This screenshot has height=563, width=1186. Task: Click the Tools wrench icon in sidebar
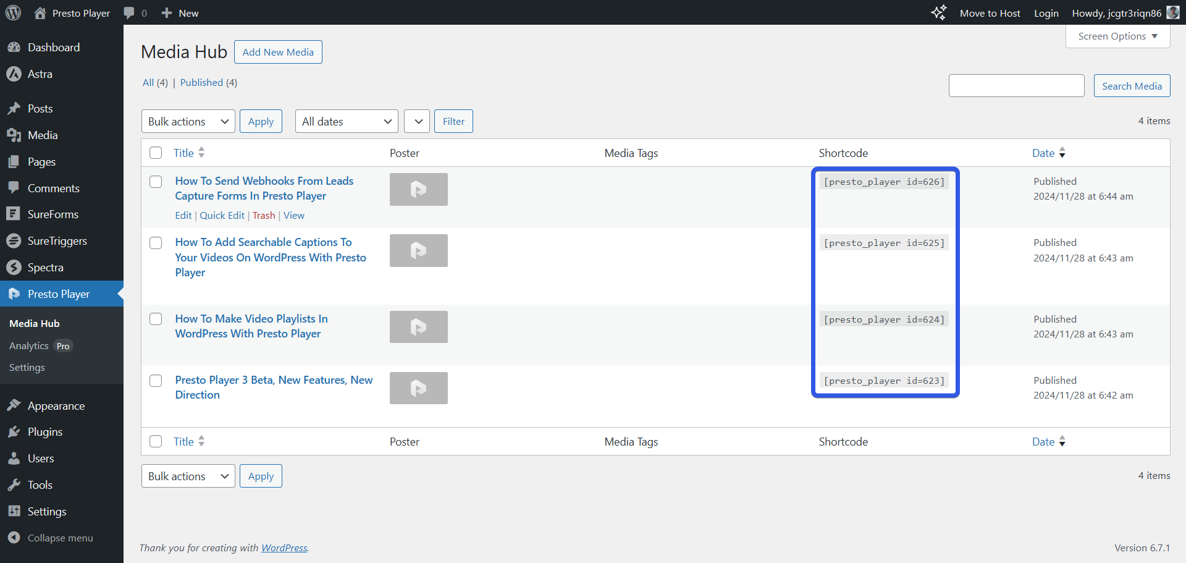pos(14,485)
